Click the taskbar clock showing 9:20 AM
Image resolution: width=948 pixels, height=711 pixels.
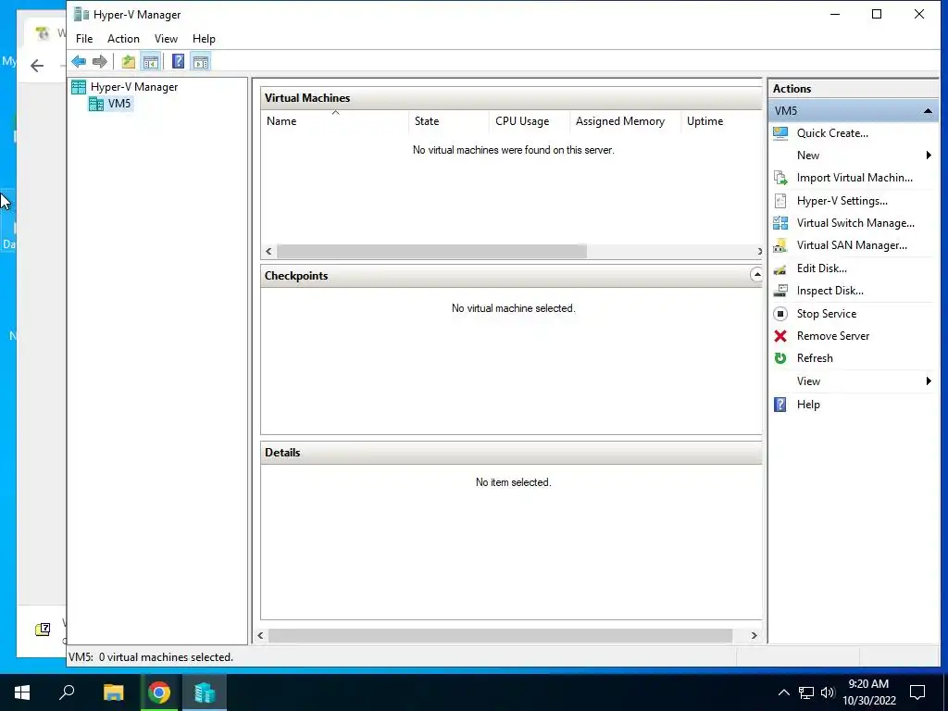(x=868, y=692)
